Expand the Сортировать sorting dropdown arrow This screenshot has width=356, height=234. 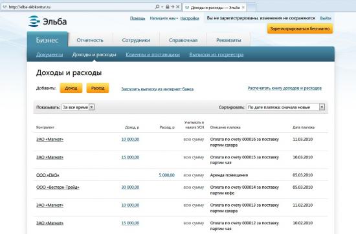pos(322,107)
